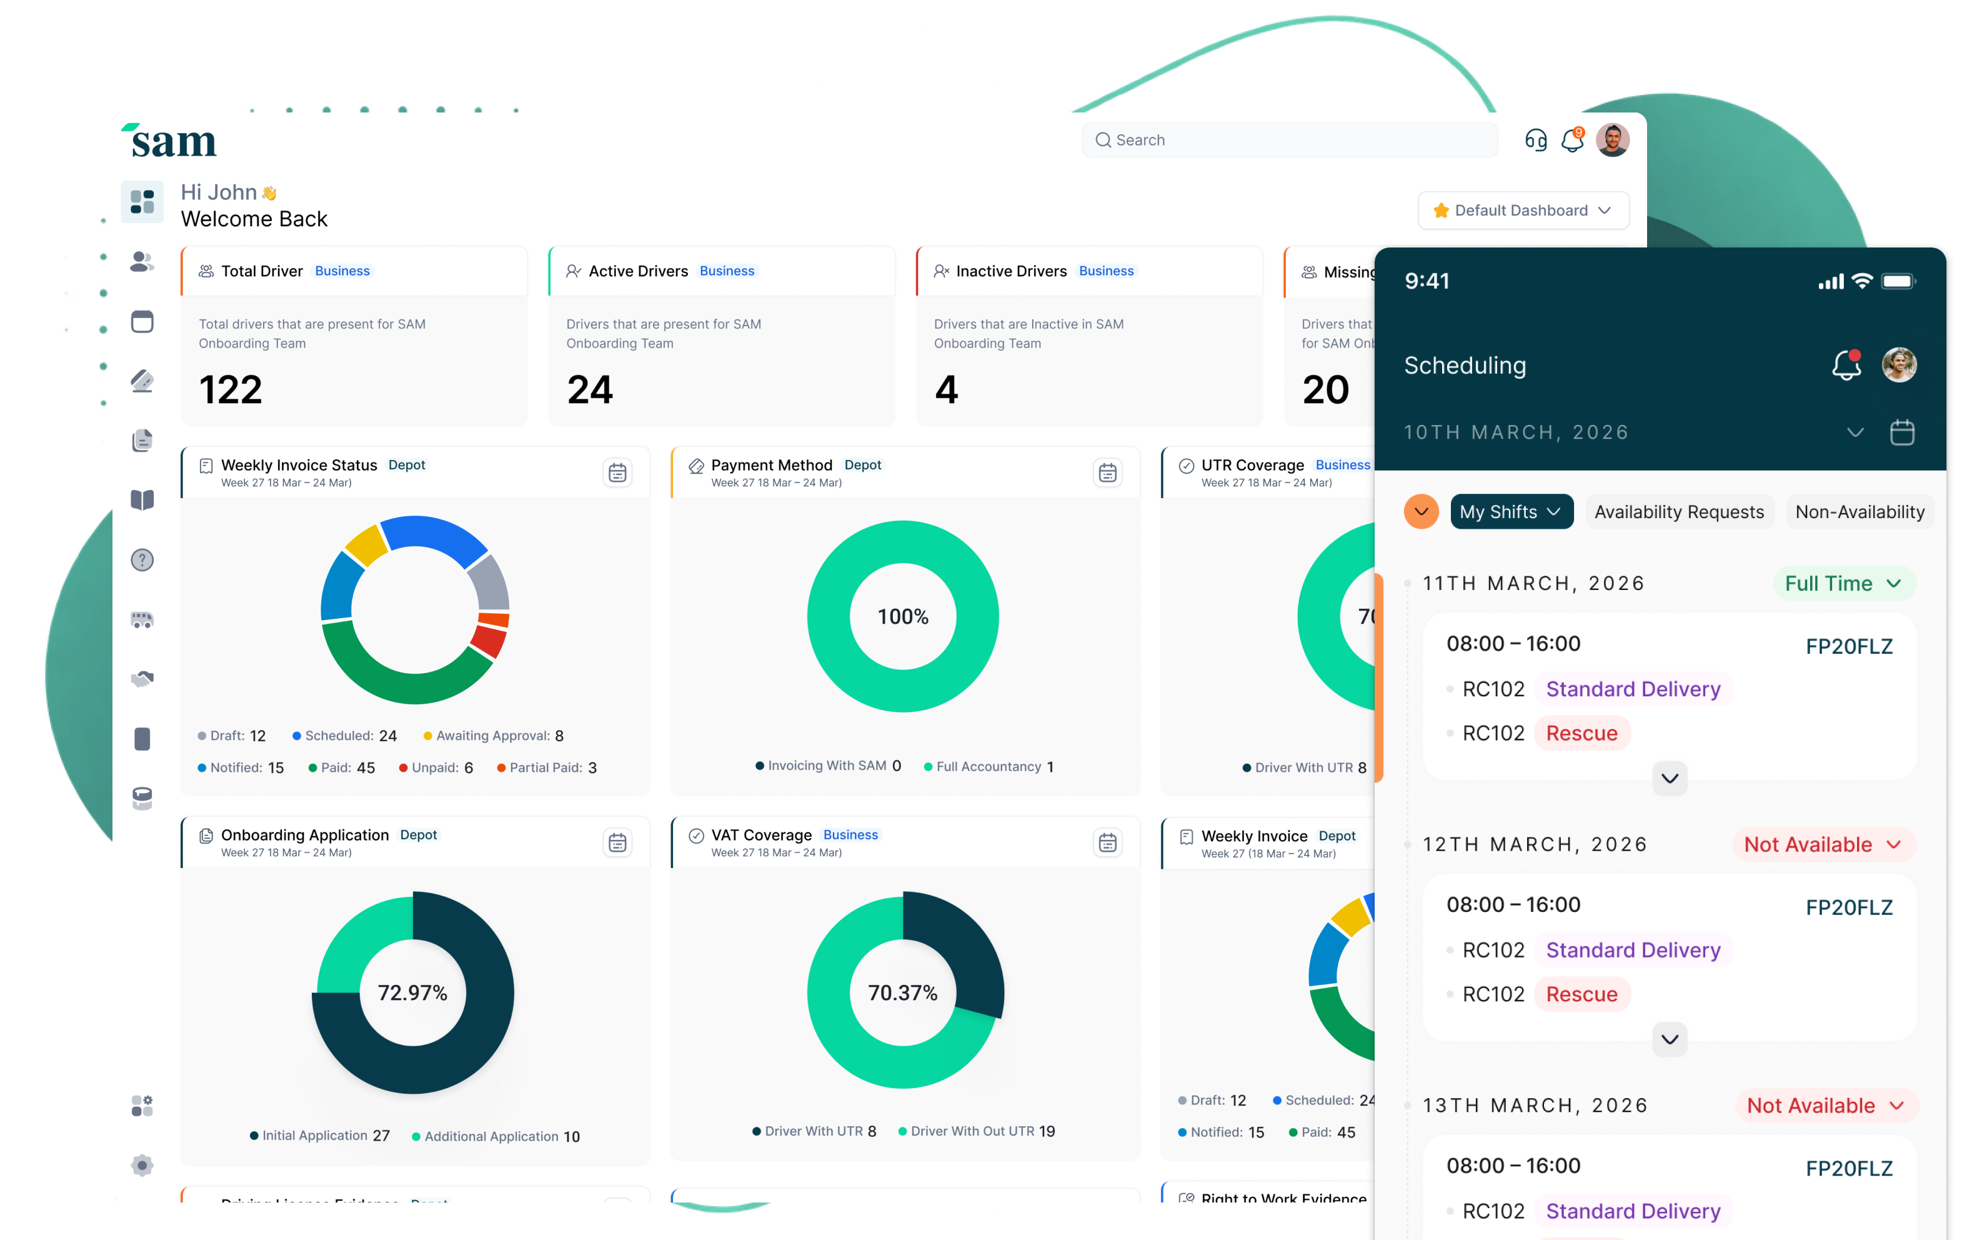Open the dashboard grid icon in sidebar
Screen dimensions: 1982x1240
[142, 201]
